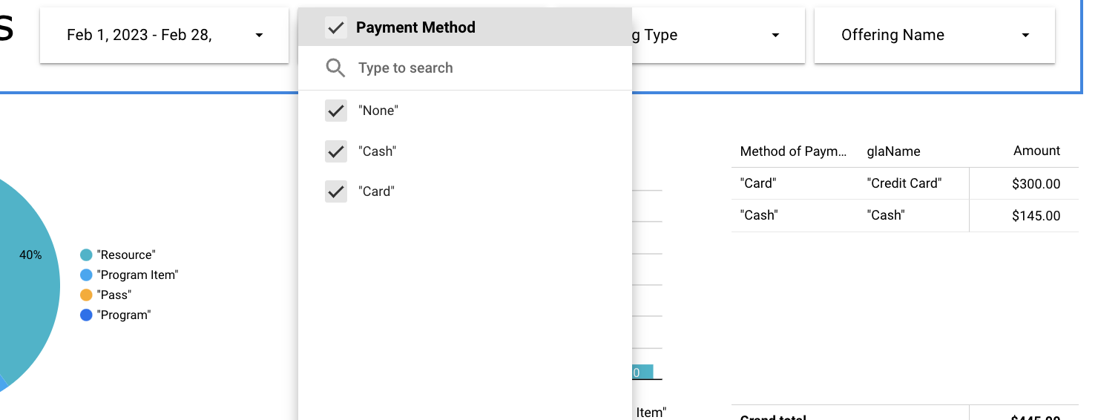Select the $145.00 Cash amount cell
Image resolution: width=1098 pixels, height=420 pixels.
1036,216
